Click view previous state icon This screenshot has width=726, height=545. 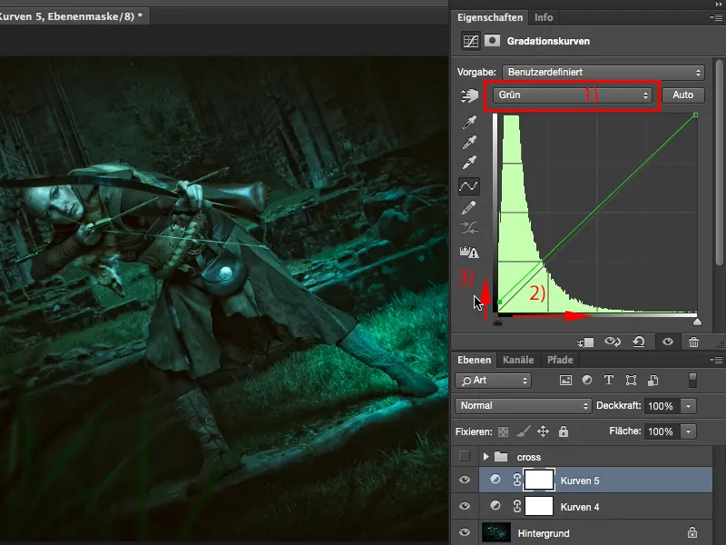(x=612, y=342)
